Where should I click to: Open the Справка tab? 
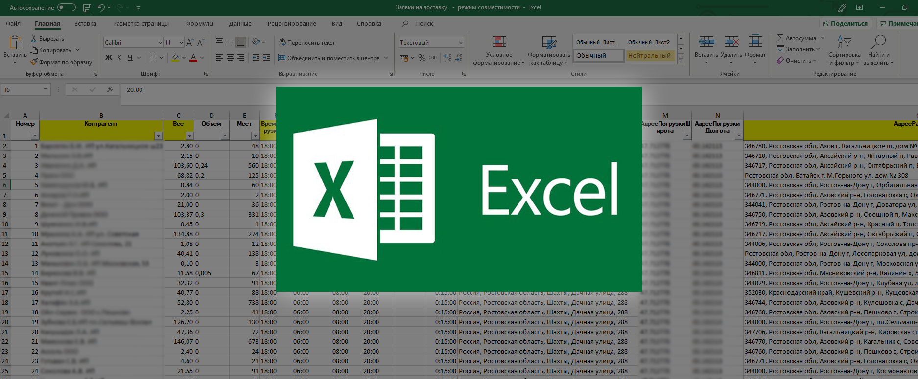[x=369, y=23]
